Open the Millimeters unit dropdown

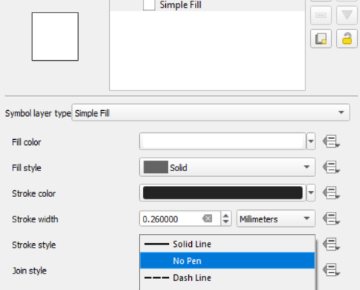click(x=276, y=219)
